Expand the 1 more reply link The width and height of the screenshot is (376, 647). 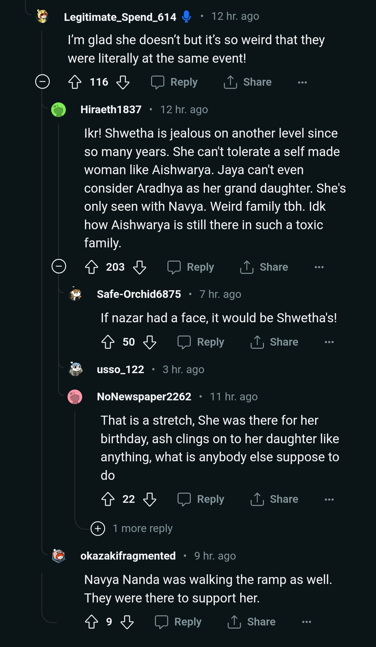142,529
